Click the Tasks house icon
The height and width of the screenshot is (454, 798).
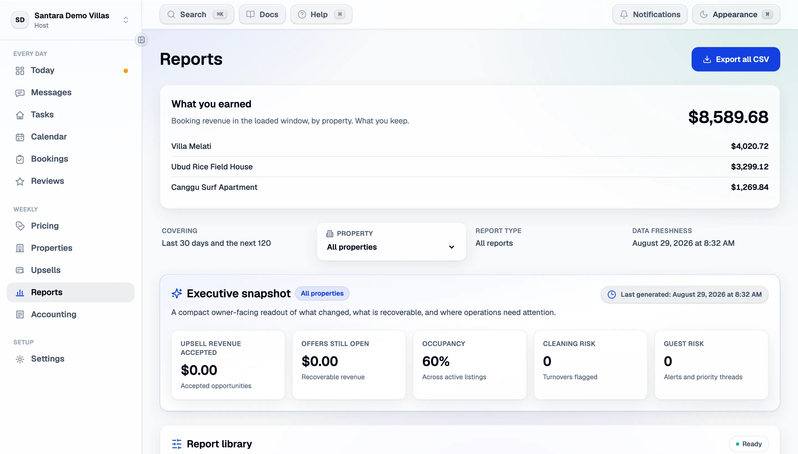pos(20,115)
